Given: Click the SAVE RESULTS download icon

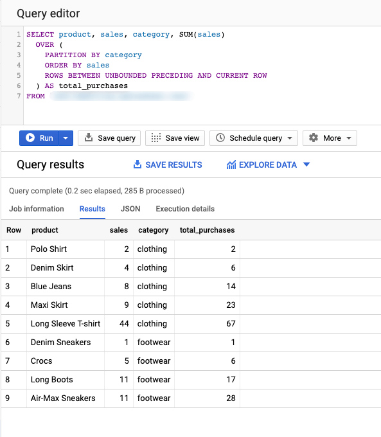Looking at the screenshot, I should 137,165.
